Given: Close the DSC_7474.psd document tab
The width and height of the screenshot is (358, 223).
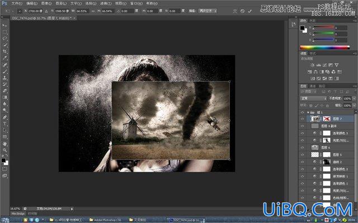Looking at the screenshot, I should 74,18.
